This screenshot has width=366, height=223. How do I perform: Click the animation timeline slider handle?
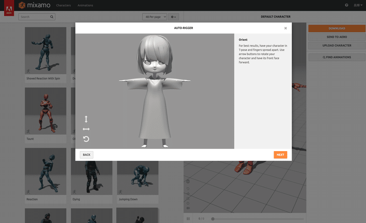pyautogui.click(x=213, y=219)
